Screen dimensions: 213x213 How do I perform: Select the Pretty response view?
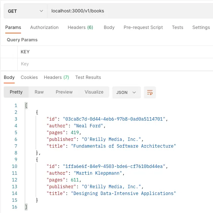click(16, 92)
